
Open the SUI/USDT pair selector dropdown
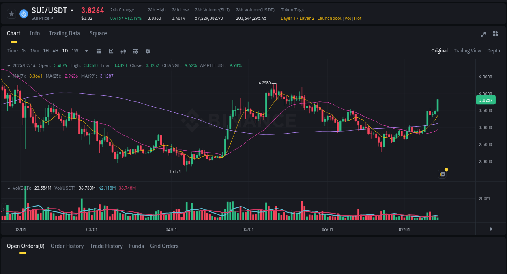click(71, 10)
